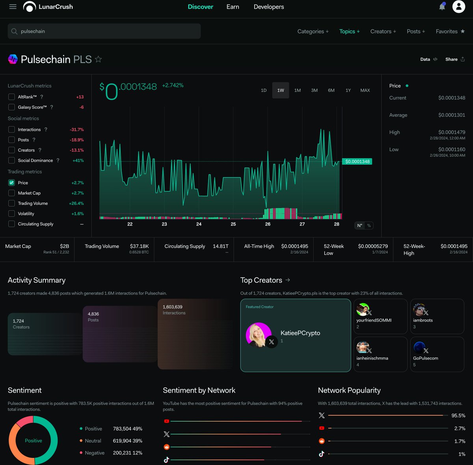Click the YouTube sentiment bar

(240, 421)
